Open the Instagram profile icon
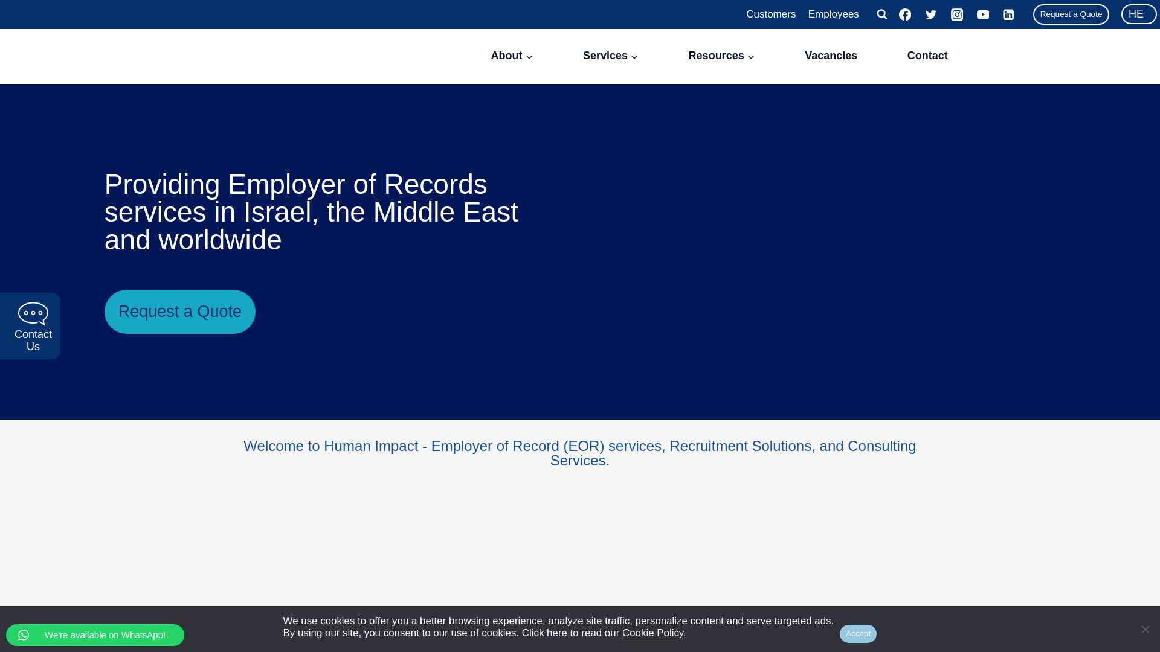The width and height of the screenshot is (1160, 652). tap(957, 14)
